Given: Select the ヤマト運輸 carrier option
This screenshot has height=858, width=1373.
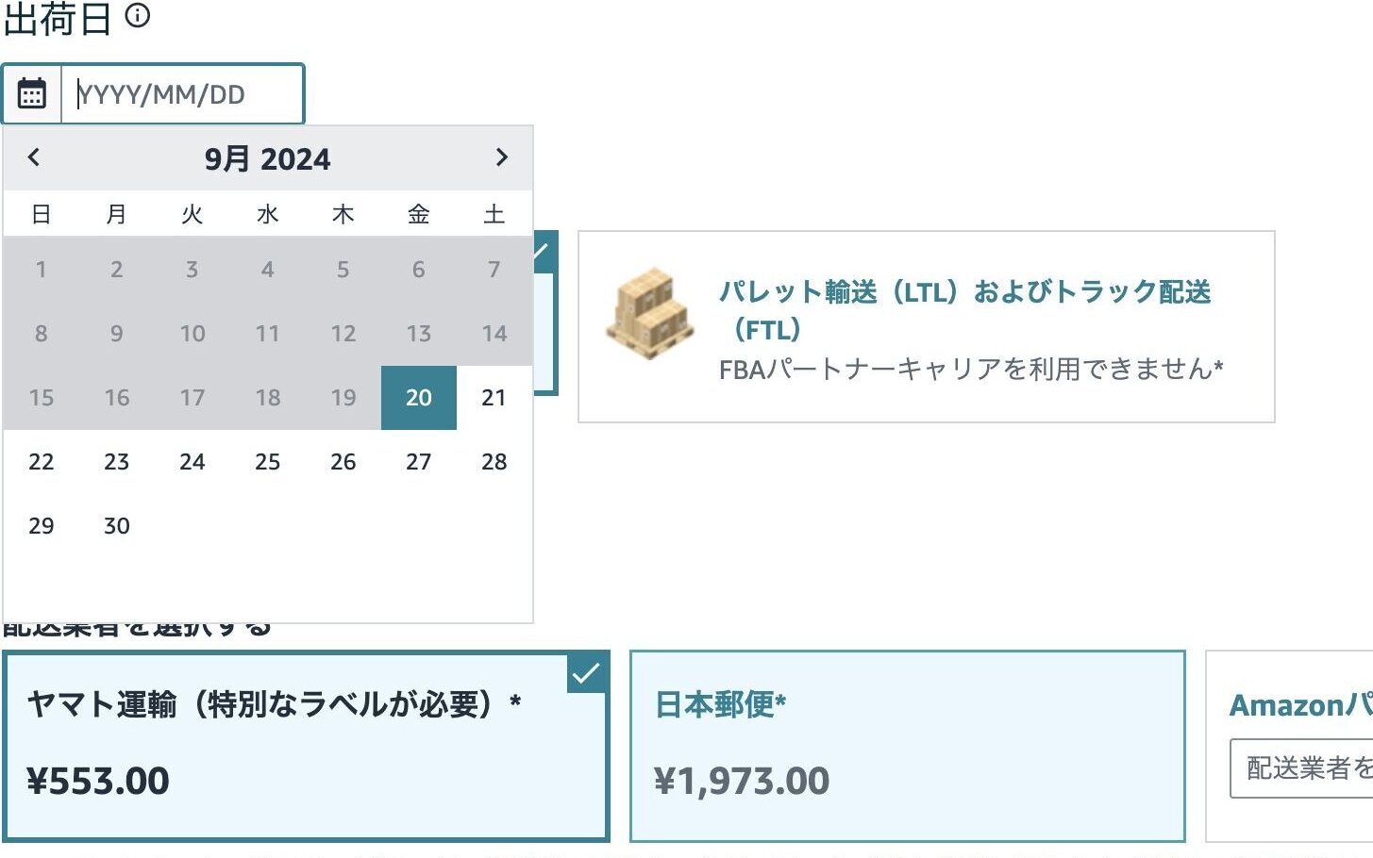Looking at the screenshot, I should pos(306,745).
